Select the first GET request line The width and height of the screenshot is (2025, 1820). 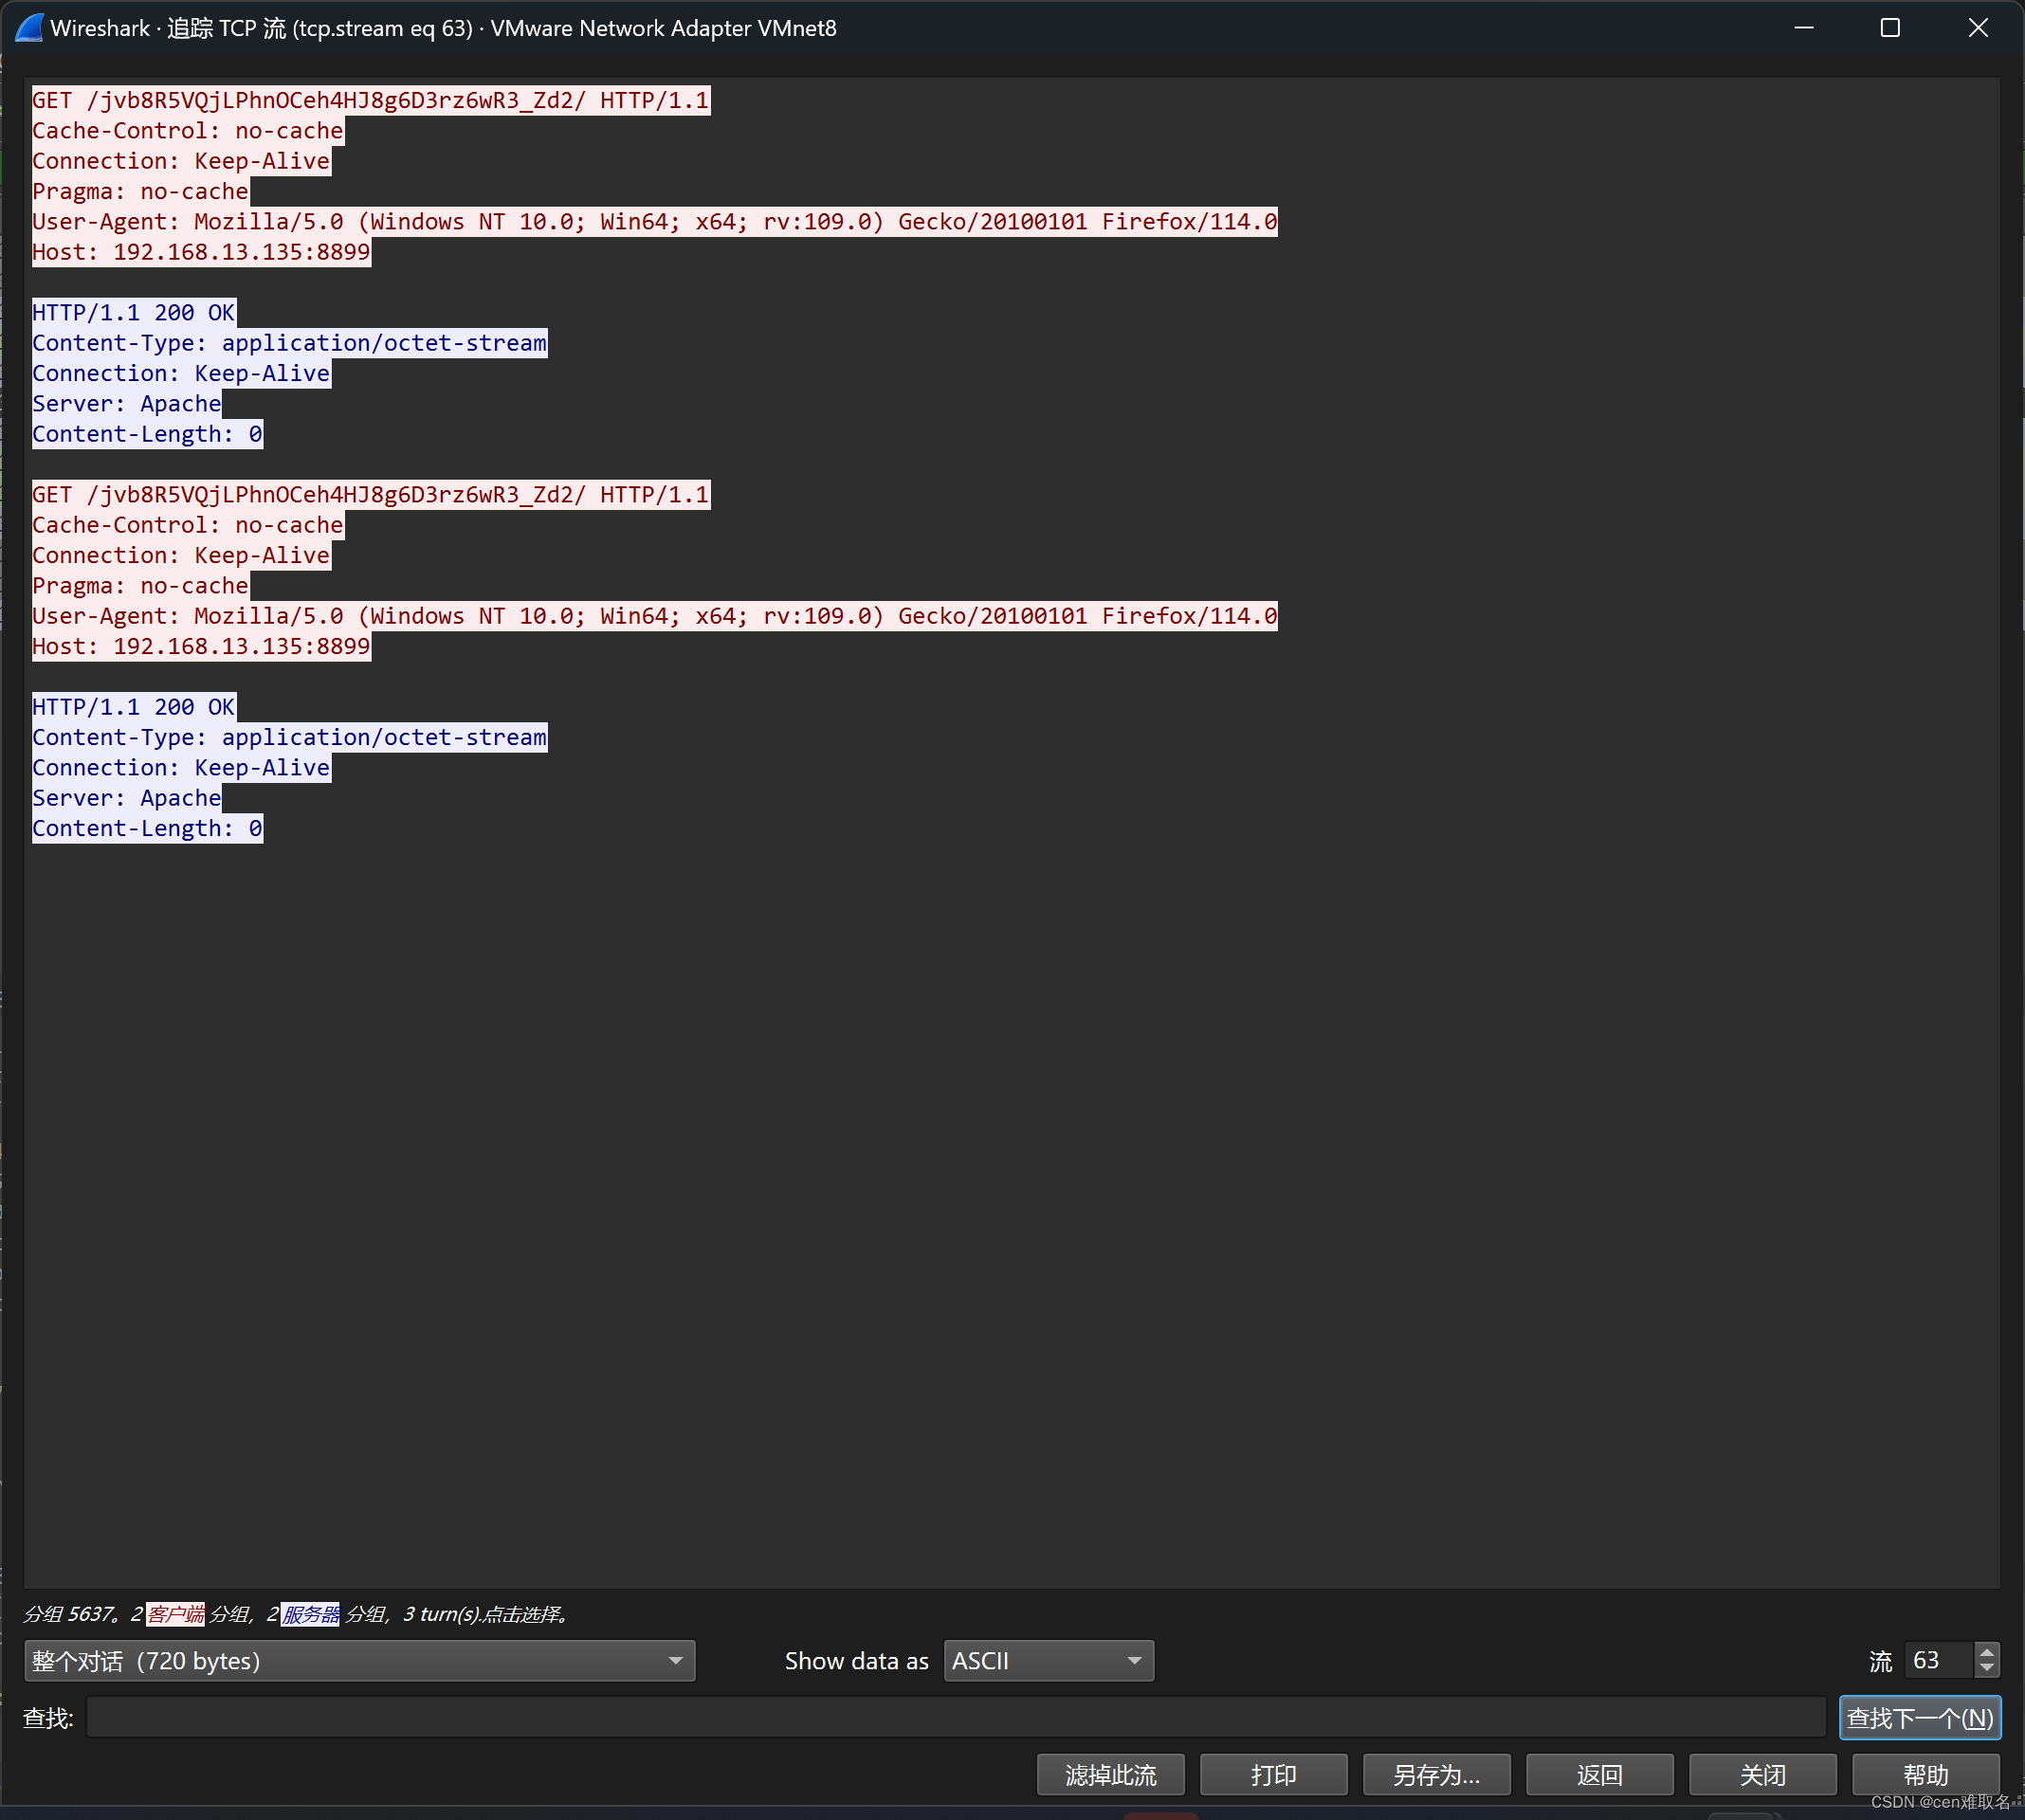(x=370, y=101)
